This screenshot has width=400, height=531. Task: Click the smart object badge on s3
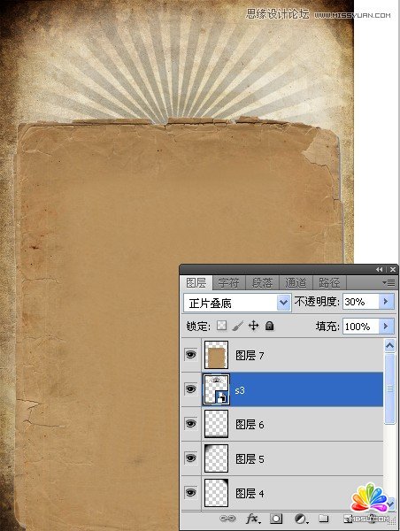click(x=222, y=397)
